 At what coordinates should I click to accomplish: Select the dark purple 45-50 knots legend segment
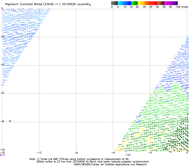174,3
